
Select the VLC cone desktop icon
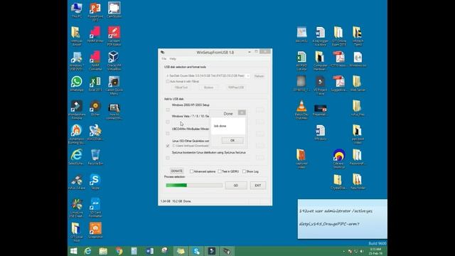pos(301,110)
